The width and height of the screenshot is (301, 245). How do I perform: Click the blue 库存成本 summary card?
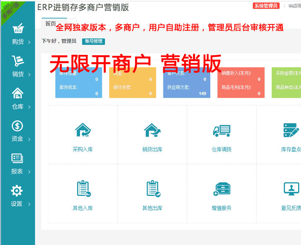(x=79, y=82)
